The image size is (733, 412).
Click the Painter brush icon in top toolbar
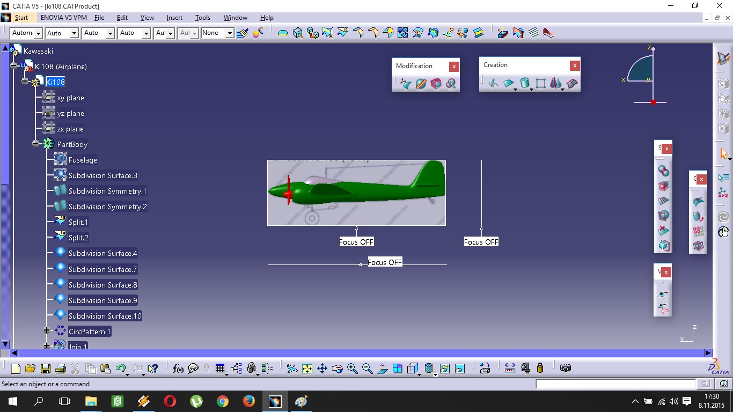242,33
